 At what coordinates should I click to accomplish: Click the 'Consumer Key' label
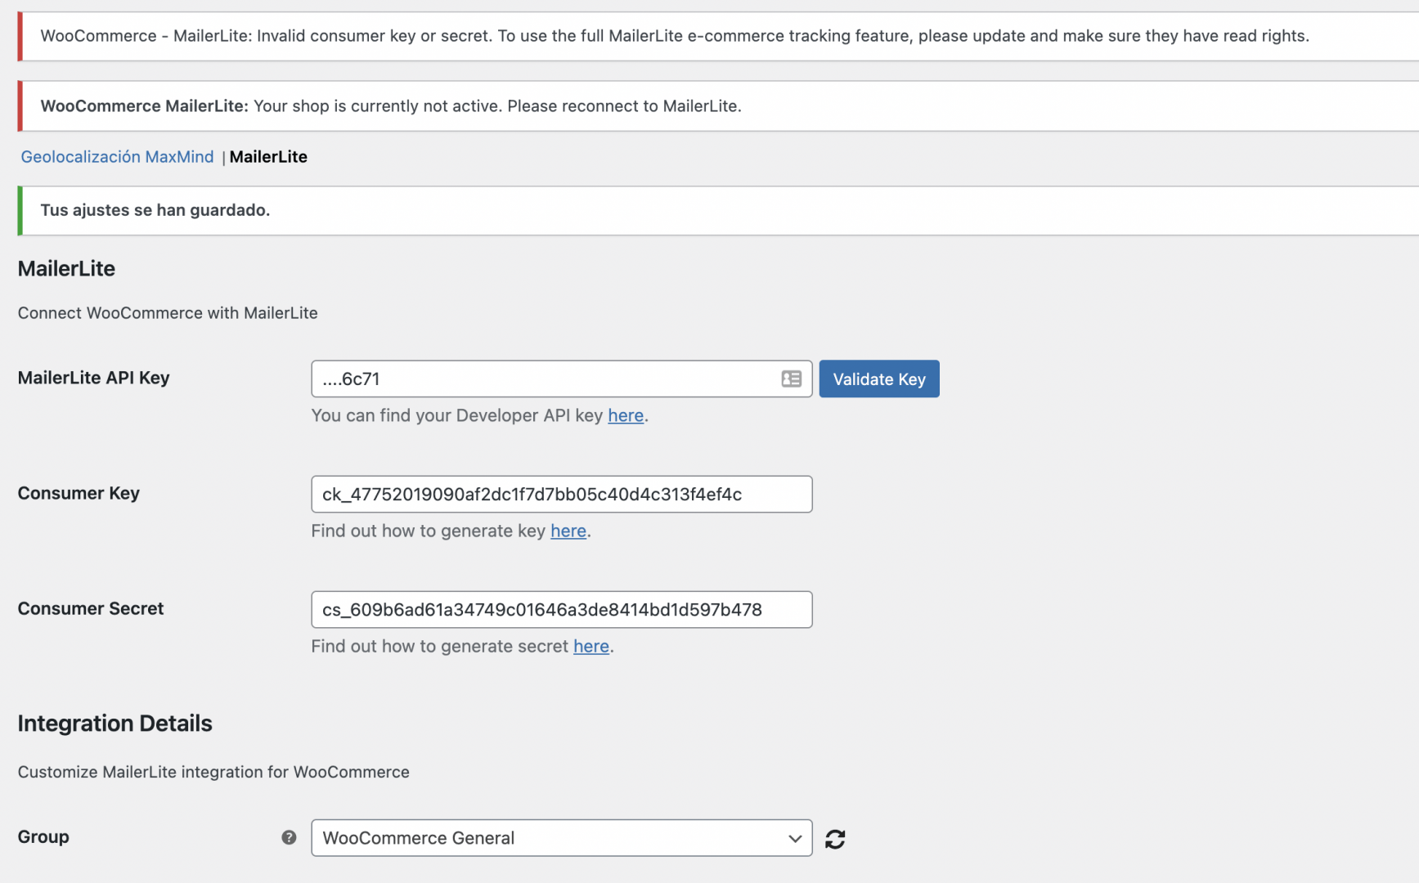click(79, 493)
